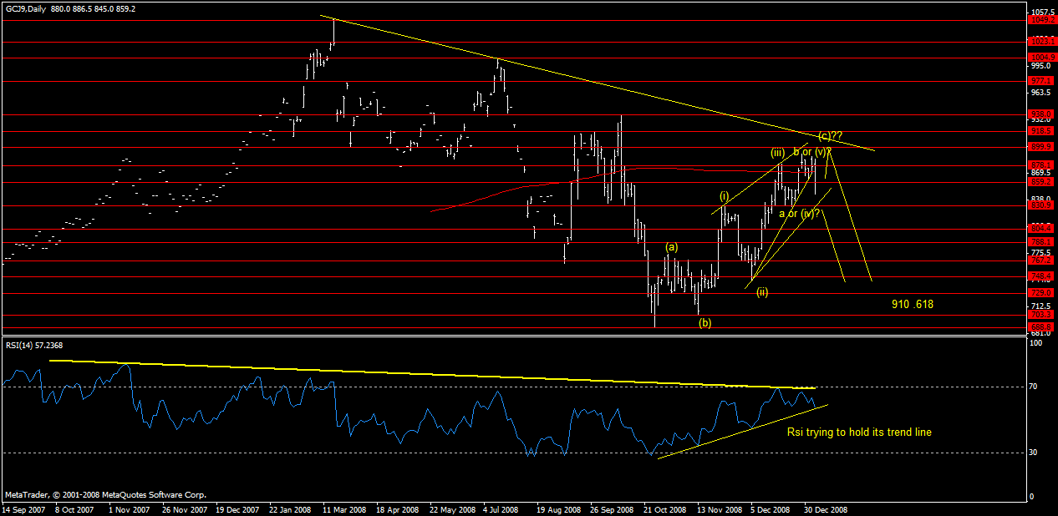This screenshot has height=516, width=1058.
Task: Click the (b) wave label
Action: [704, 322]
